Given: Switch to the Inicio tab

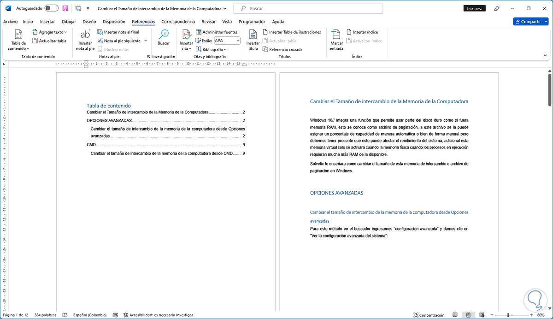Looking at the screenshot, I should [x=28, y=21].
